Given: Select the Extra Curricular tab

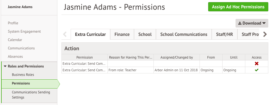Looking at the screenshot, I should click(x=90, y=34).
